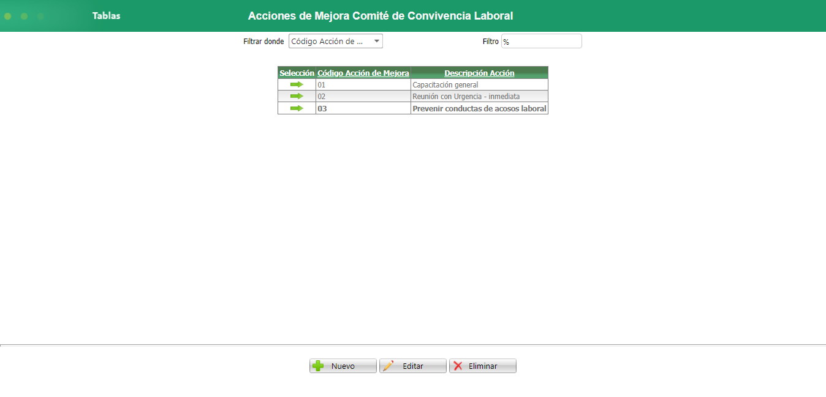Sort by the Descripción Acción header

click(x=479, y=73)
